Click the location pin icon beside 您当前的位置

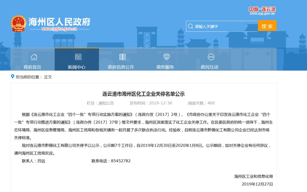(13, 76)
